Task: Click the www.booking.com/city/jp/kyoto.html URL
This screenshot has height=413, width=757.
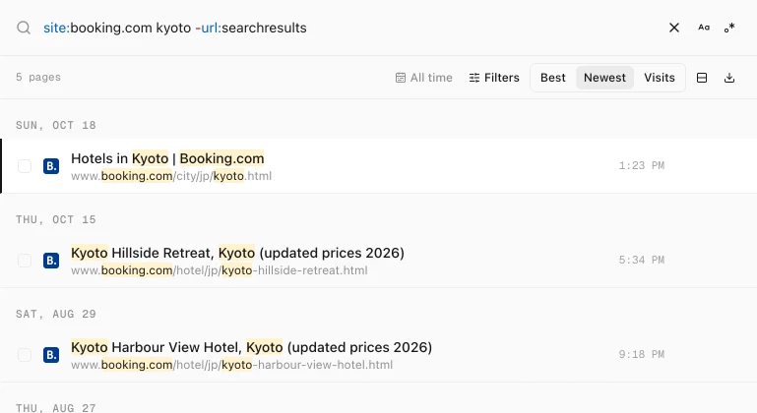Action: 171,176
